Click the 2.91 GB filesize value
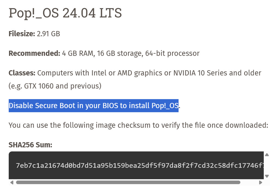 tap(48, 34)
